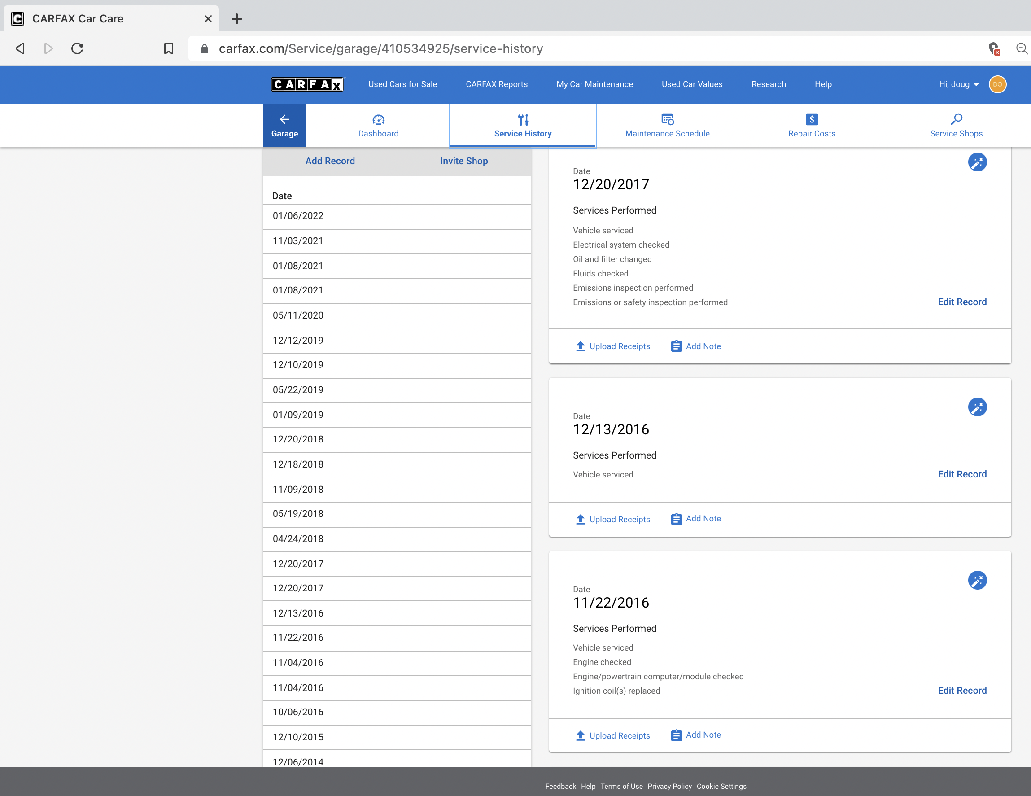Select the 01/09/2019 date row
This screenshot has width=1031, height=796.
397,415
